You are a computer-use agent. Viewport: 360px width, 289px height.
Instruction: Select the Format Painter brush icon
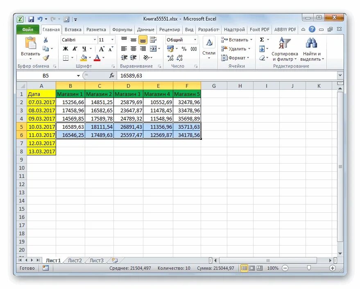point(46,58)
